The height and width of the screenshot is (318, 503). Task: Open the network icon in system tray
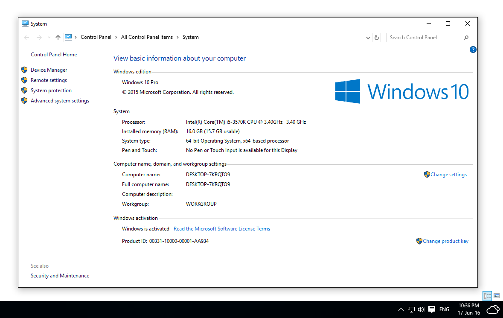click(411, 309)
